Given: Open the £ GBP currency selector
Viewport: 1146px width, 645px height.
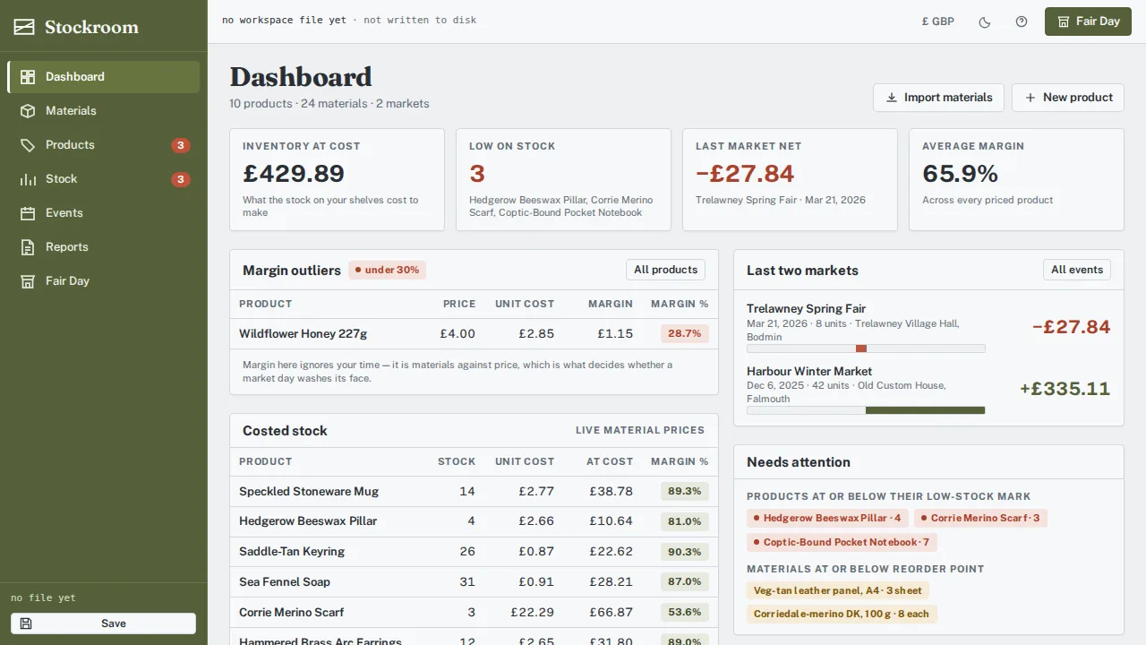Looking at the screenshot, I should click(937, 21).
